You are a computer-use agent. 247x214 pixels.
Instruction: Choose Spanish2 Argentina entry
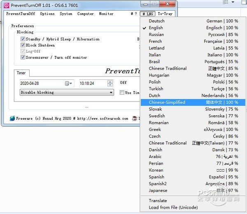(193, 184)
